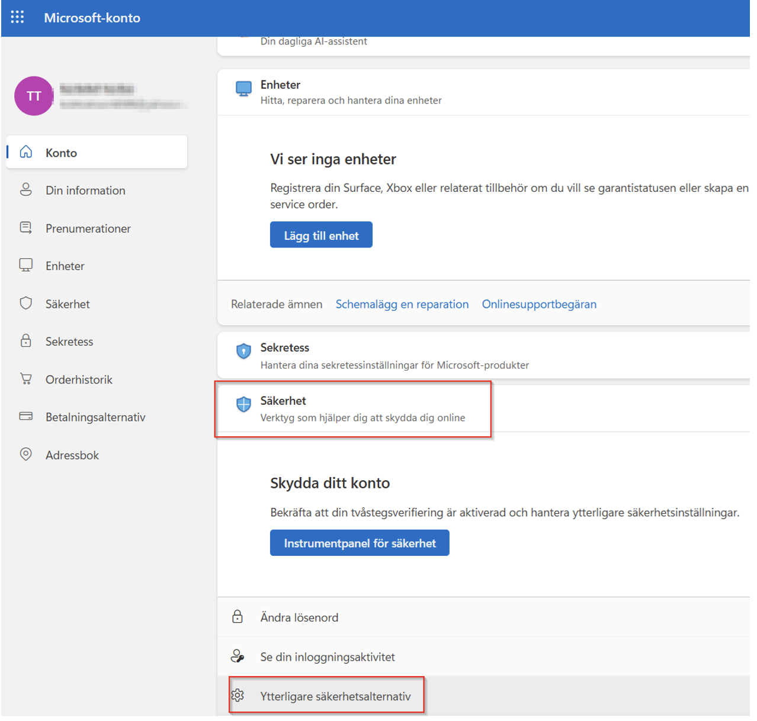Open the Microsoft app launcher grid
This screenshot has height=721, width=757.
[18, 17]
